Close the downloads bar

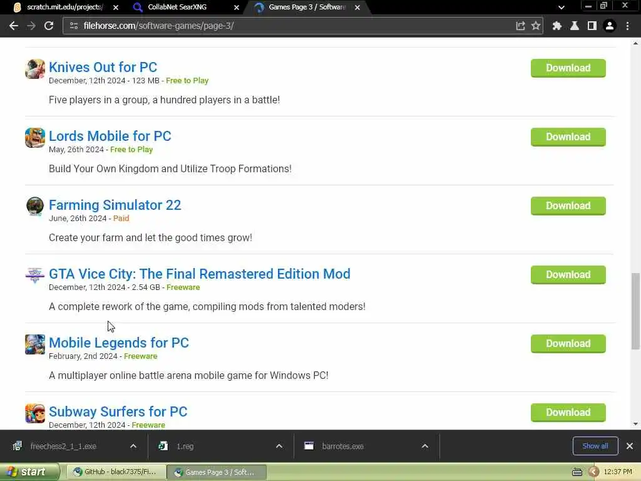(x=630, y=446)
